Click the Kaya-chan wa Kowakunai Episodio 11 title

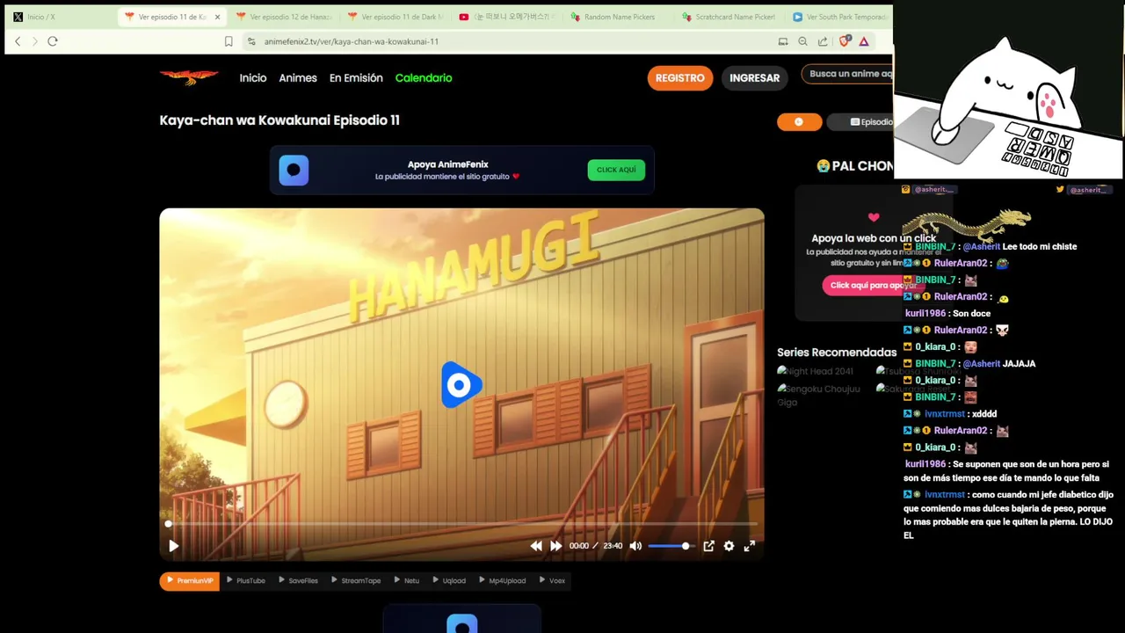click(279, 120)
